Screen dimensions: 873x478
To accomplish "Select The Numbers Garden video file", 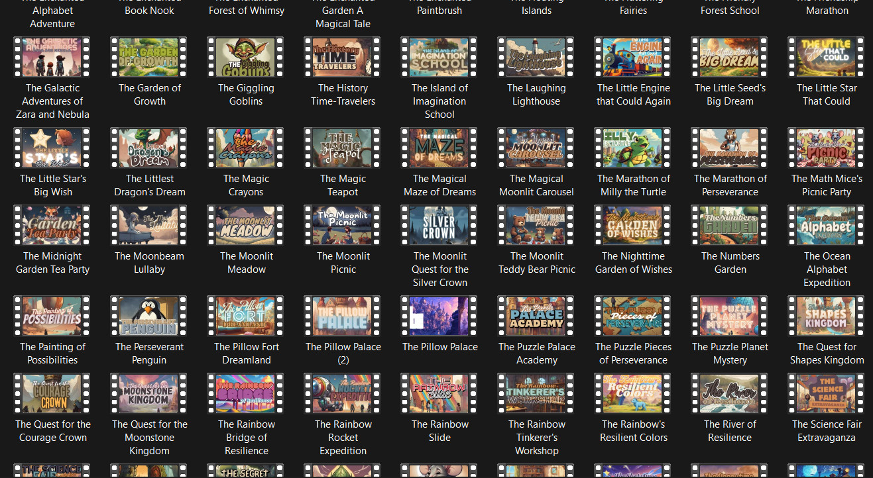I will tap(730, 226).
